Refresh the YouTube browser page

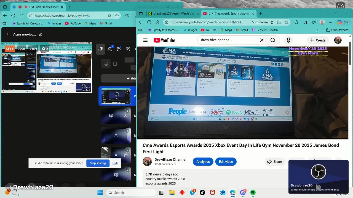149,22
